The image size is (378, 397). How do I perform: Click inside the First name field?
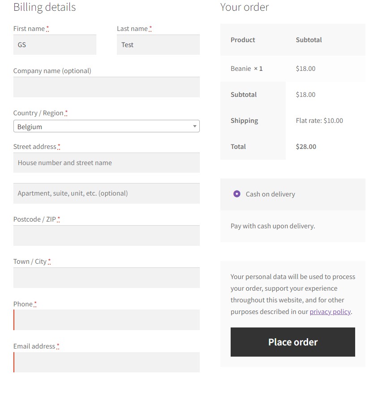click(55, 44)
